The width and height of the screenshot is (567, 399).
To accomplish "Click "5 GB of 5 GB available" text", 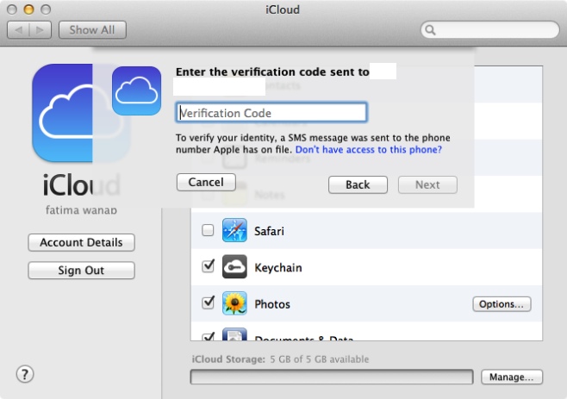I will pyautogui.click(x=320, y=359).
